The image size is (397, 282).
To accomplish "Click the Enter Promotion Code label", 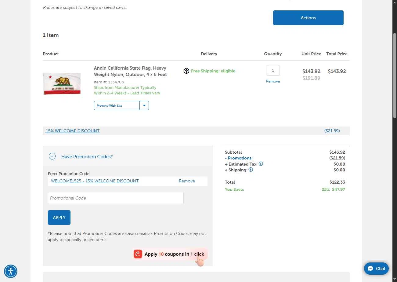I will click(69, 174).
